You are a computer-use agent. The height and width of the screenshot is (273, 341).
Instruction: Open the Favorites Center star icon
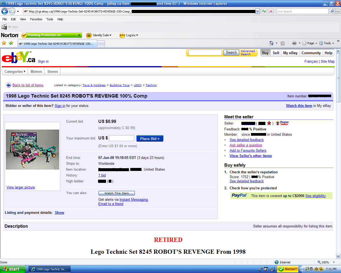(x=4, y=43)
